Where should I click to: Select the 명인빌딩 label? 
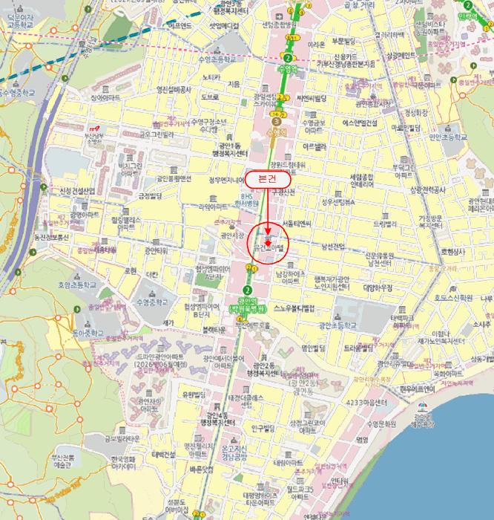pos(313,348)
